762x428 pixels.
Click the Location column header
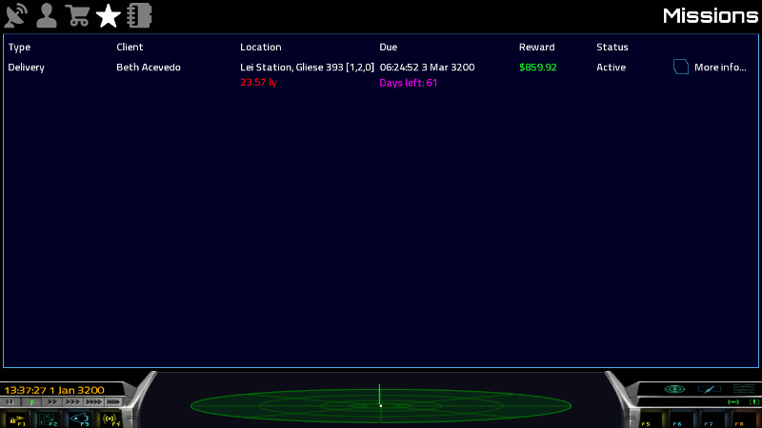(x=260, y=47)
